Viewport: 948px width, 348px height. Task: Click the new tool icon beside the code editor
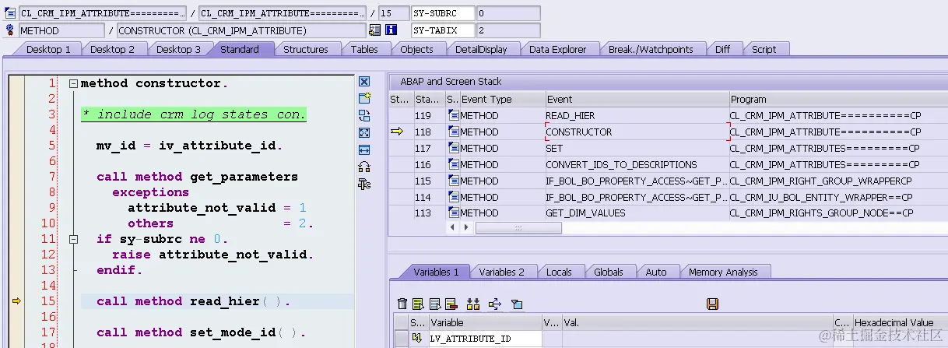364,98
